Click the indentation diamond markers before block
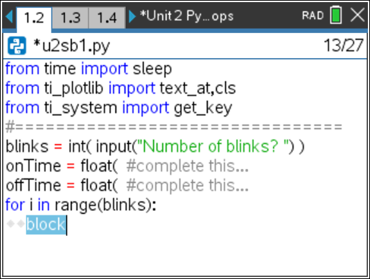The image size is (370, 279). [15, 224]
